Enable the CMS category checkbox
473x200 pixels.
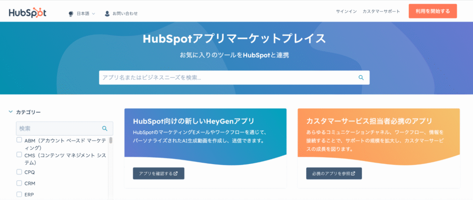[x=19, y=155]
